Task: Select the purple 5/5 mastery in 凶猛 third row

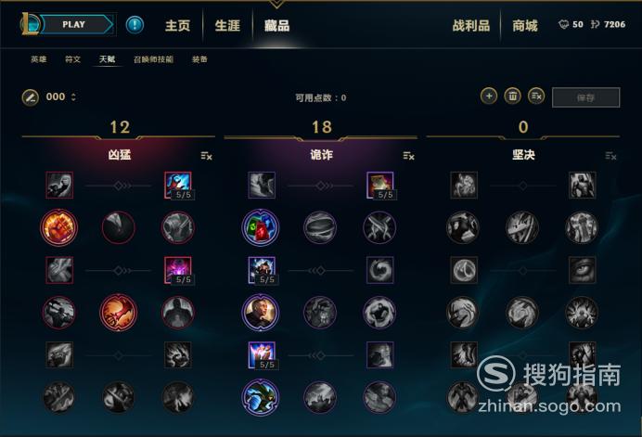Action: click(x=178, y=270)
